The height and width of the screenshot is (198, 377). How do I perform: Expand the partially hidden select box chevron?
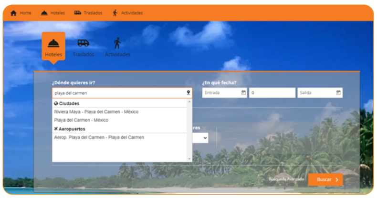click(x=205, y=138)
